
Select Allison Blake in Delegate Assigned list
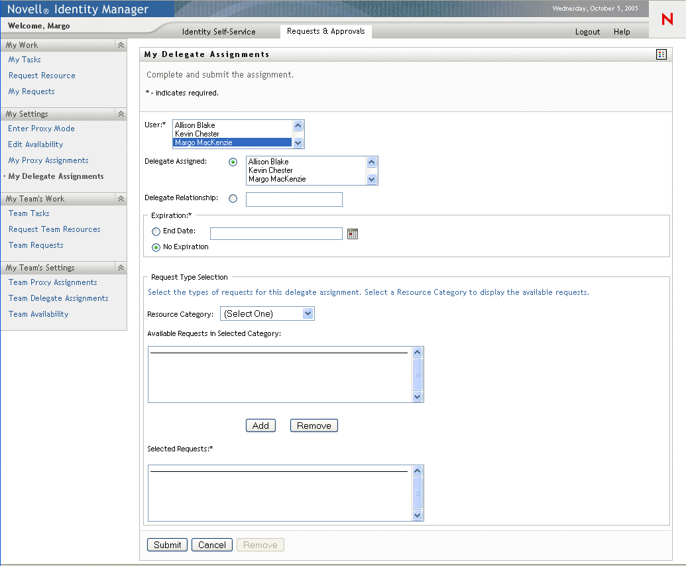pyautogui.click(x=306, y=162)
